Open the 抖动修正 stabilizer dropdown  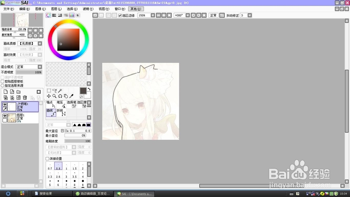pos(250,15)
